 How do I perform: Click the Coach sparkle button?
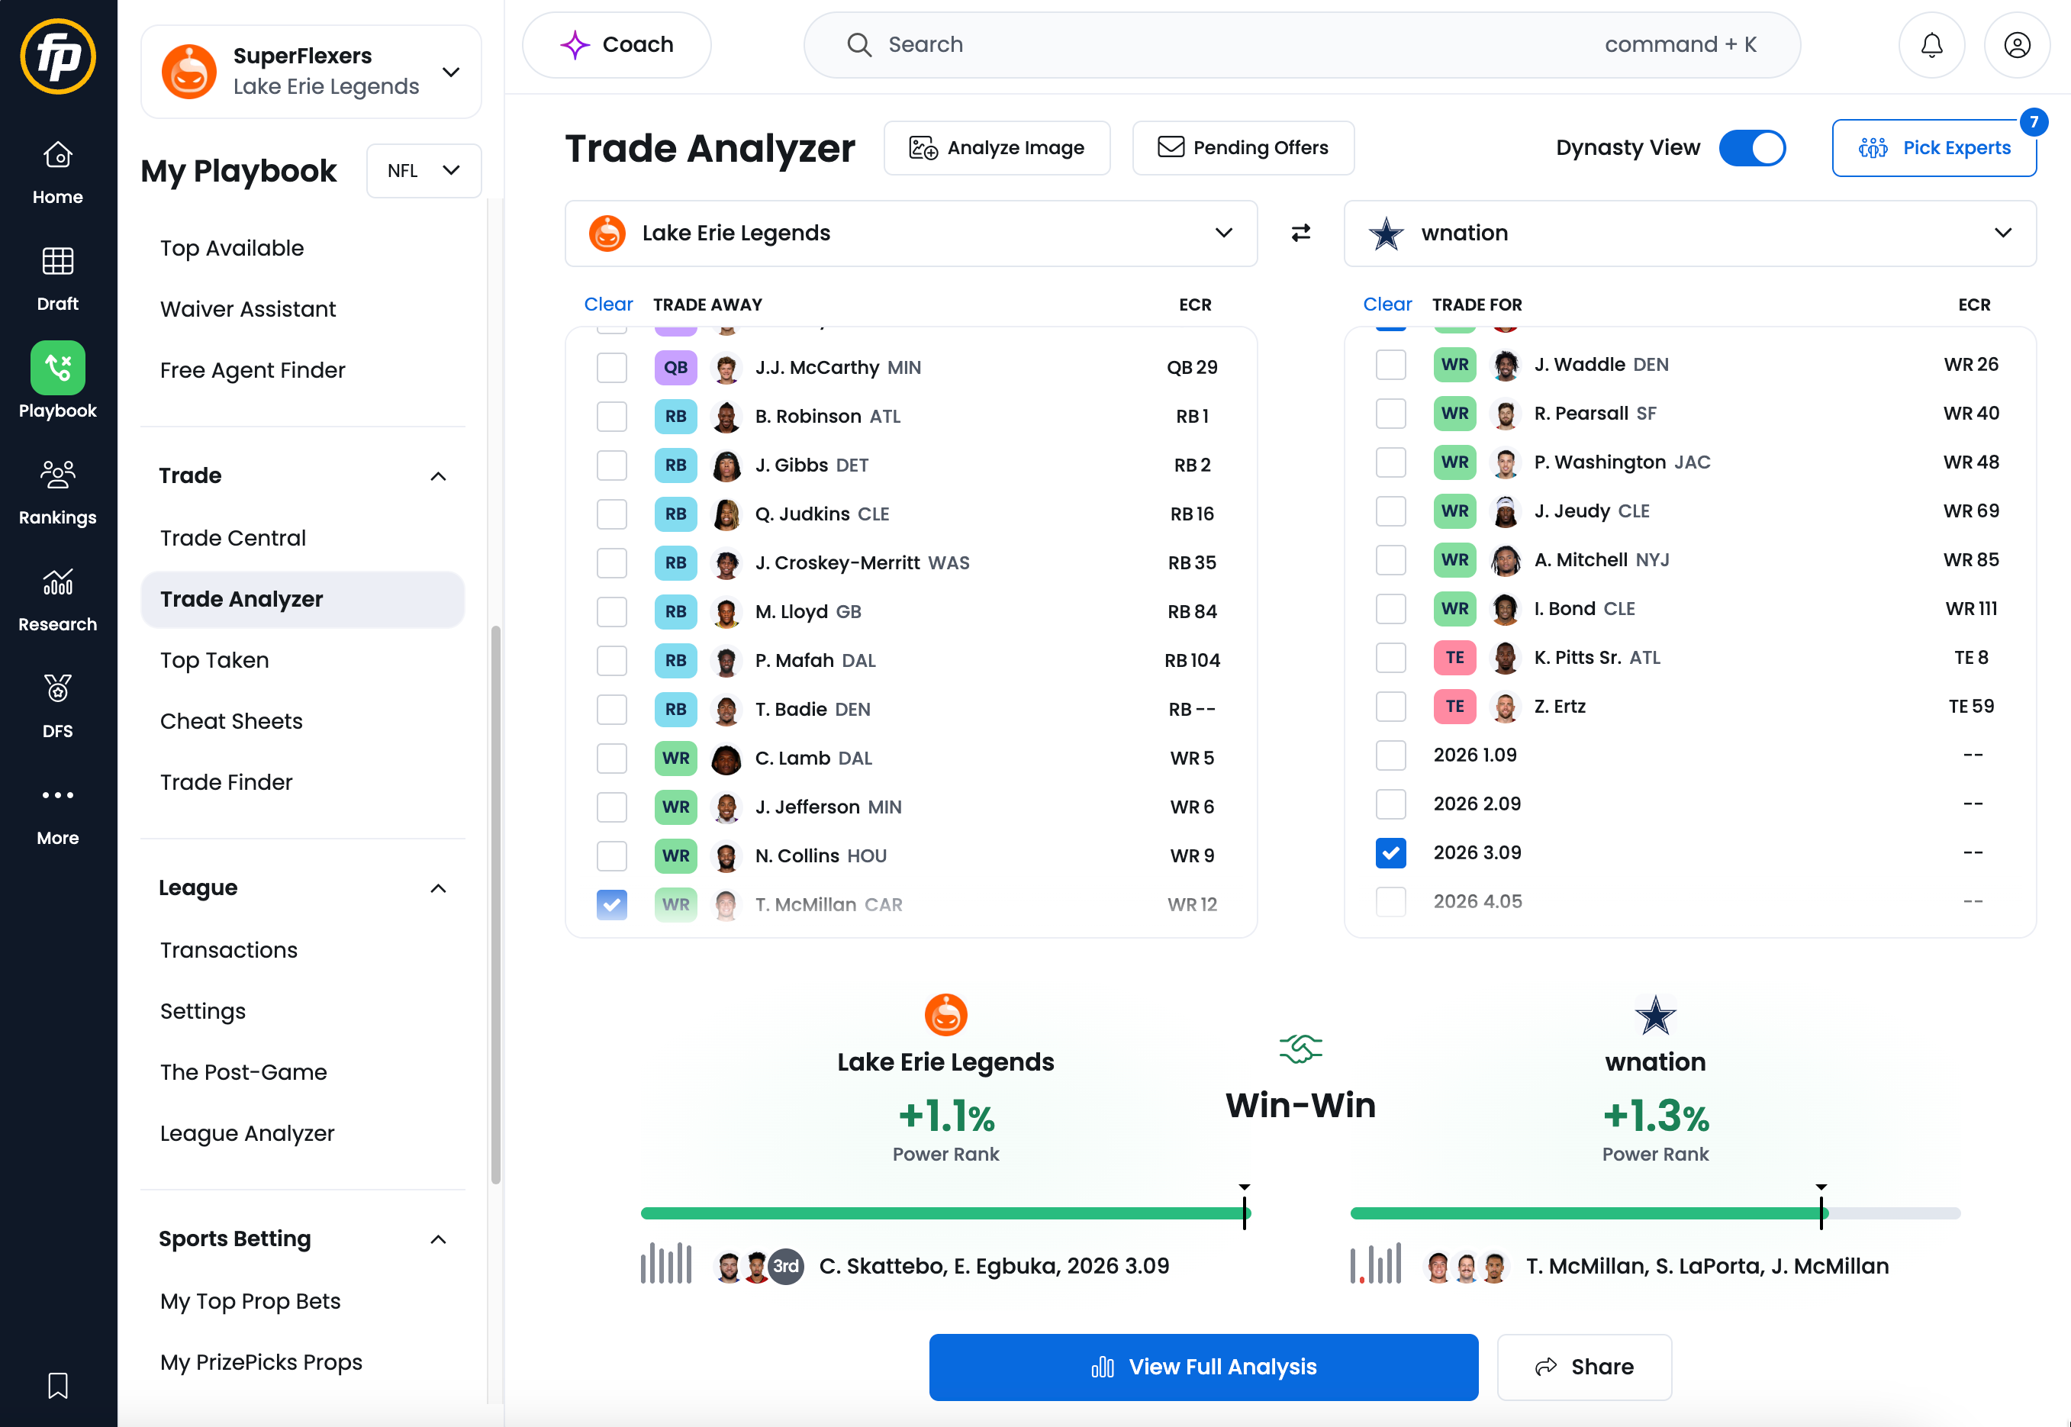(x=617, y=45)
